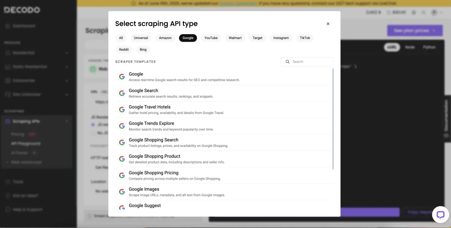Viewport: 451px width, 228px height.
Task: Select the TikTok filter chip
Action: (305, 38)
